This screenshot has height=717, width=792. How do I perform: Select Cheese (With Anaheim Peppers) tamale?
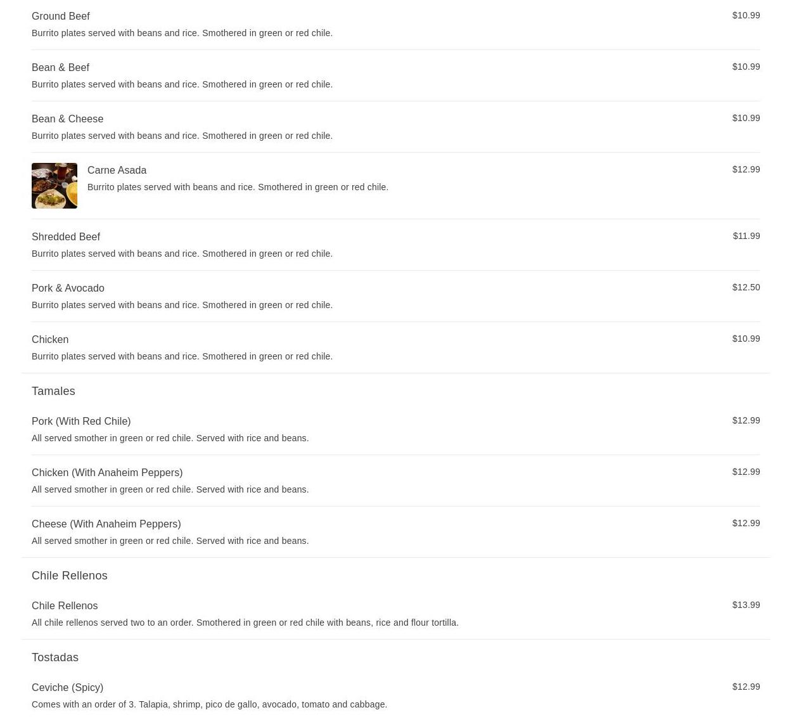395,532
